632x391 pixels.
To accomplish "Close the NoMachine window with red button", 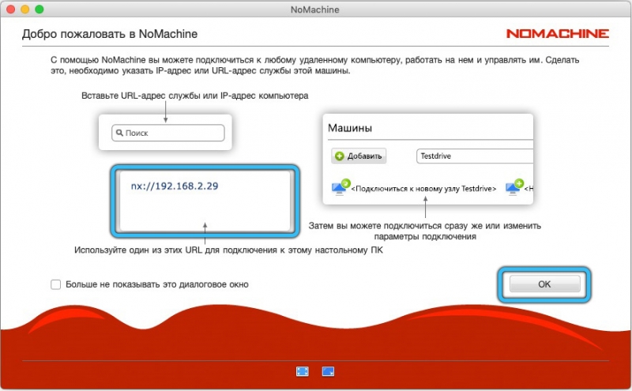I will point(11,9).
